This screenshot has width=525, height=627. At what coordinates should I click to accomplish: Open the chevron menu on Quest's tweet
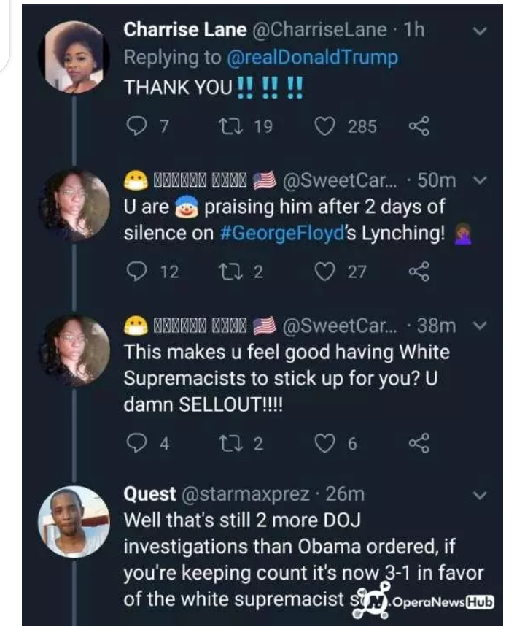point(480,495)
